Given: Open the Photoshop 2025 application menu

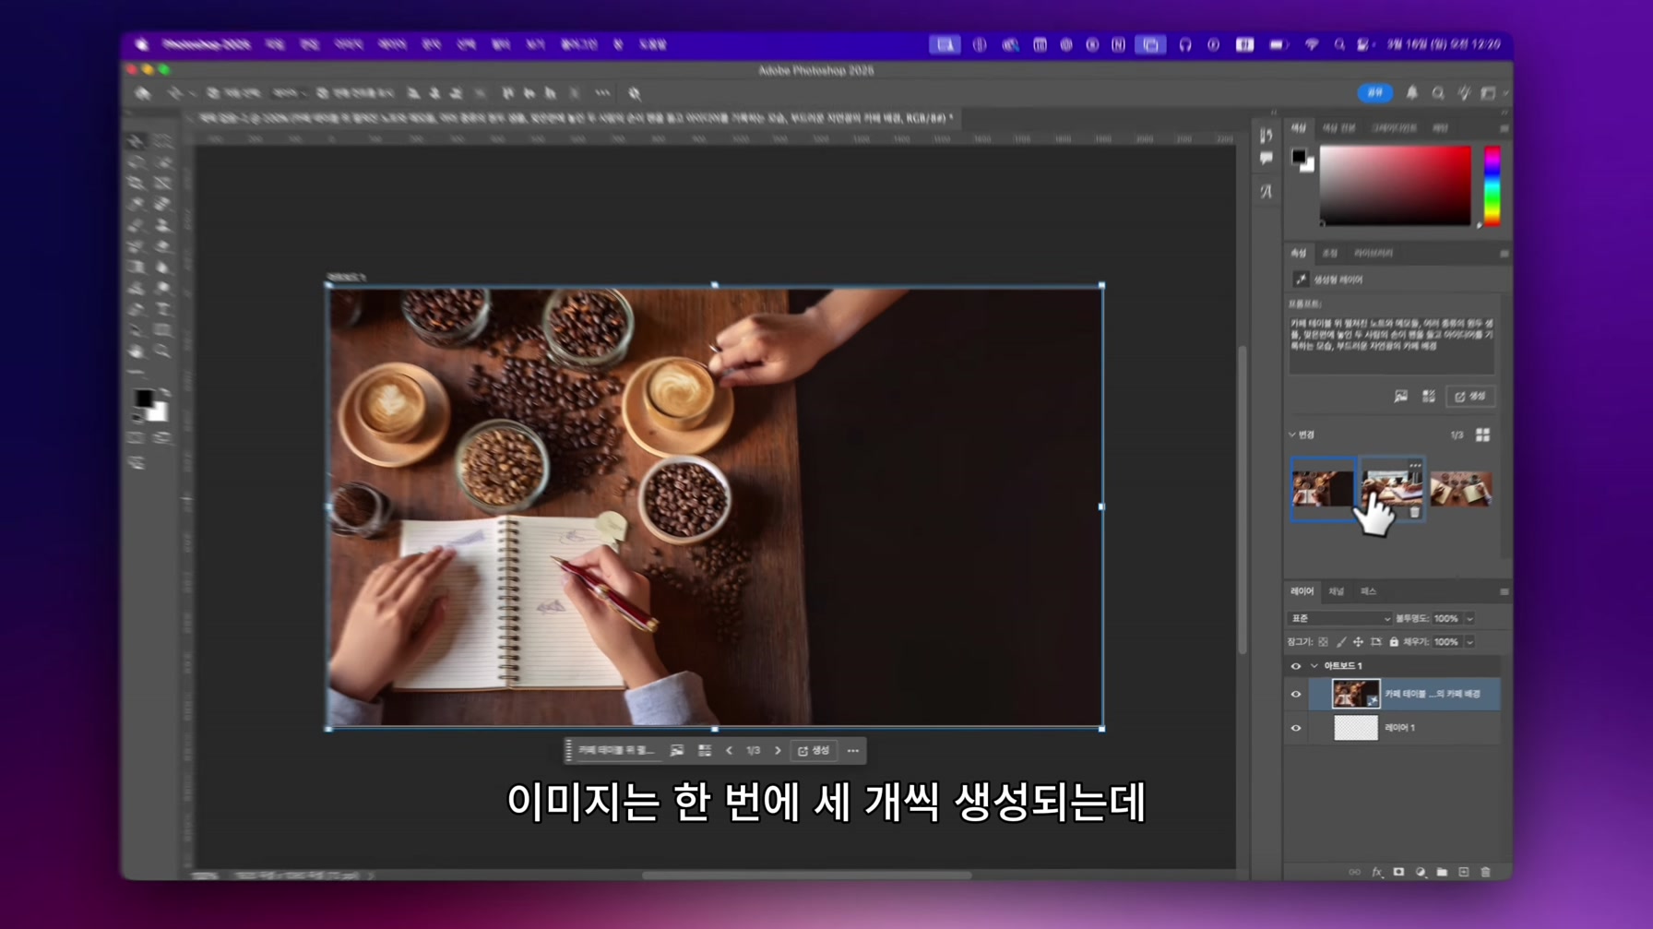Looking at the screenshot, I should pyautogui.click(x=206, y=44).
